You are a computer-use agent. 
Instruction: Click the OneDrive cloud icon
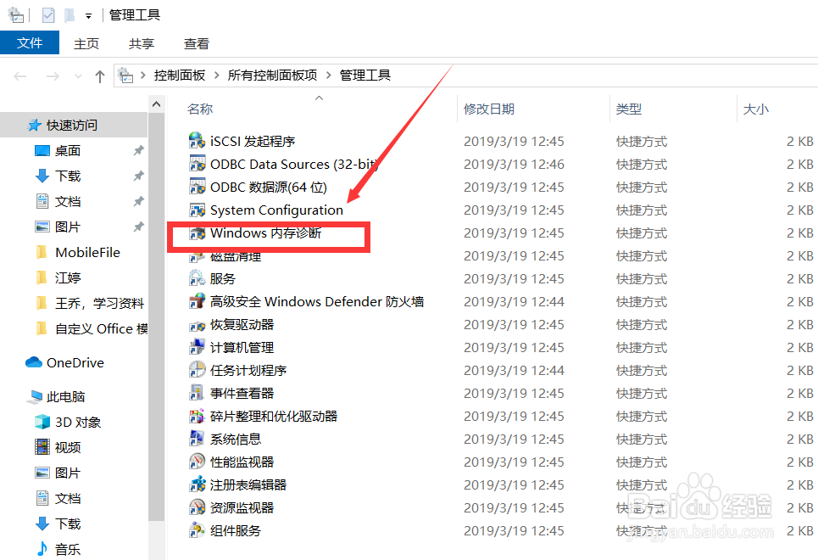pos(34,362)
